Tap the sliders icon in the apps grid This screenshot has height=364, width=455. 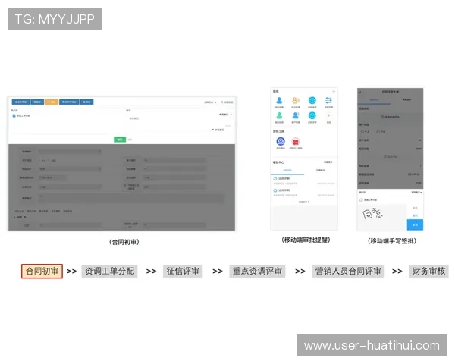coord(328,100)
